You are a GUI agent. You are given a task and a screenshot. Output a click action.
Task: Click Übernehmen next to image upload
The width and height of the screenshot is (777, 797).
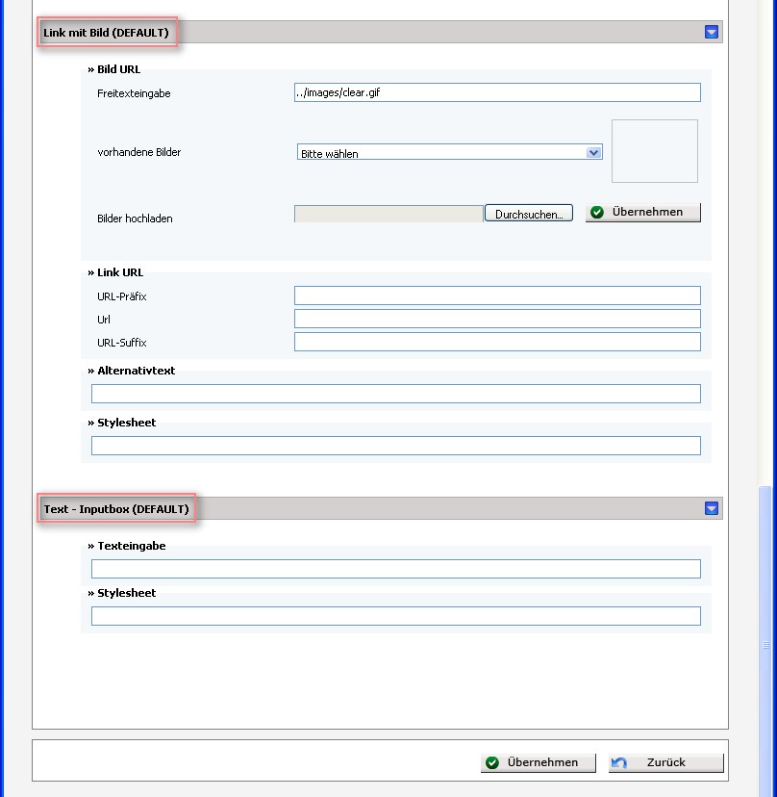tap(643, 212)
